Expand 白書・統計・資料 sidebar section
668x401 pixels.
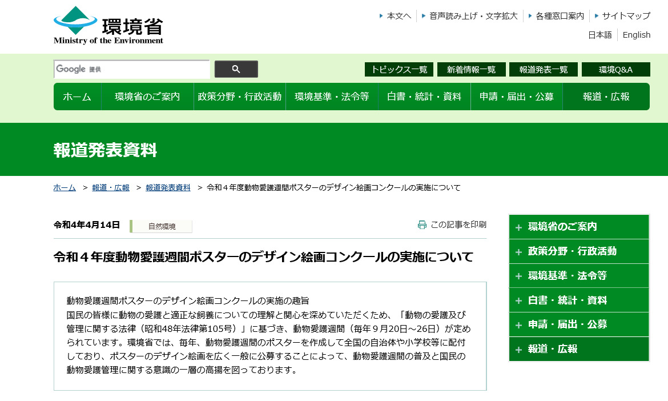pyautogui.click(x=578, y=300)
